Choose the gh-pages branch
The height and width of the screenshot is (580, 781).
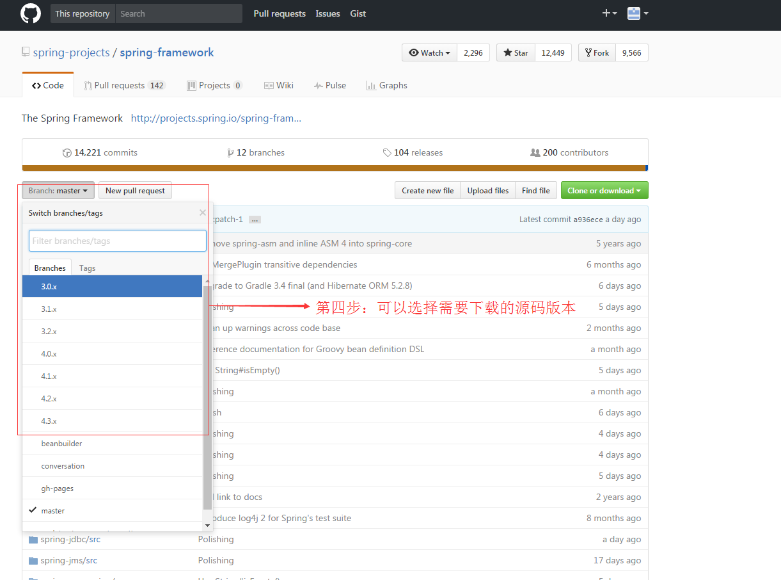tap(113, 488)
